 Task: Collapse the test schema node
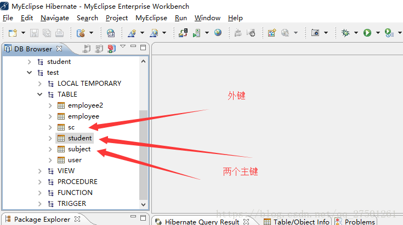pos(29,73)
